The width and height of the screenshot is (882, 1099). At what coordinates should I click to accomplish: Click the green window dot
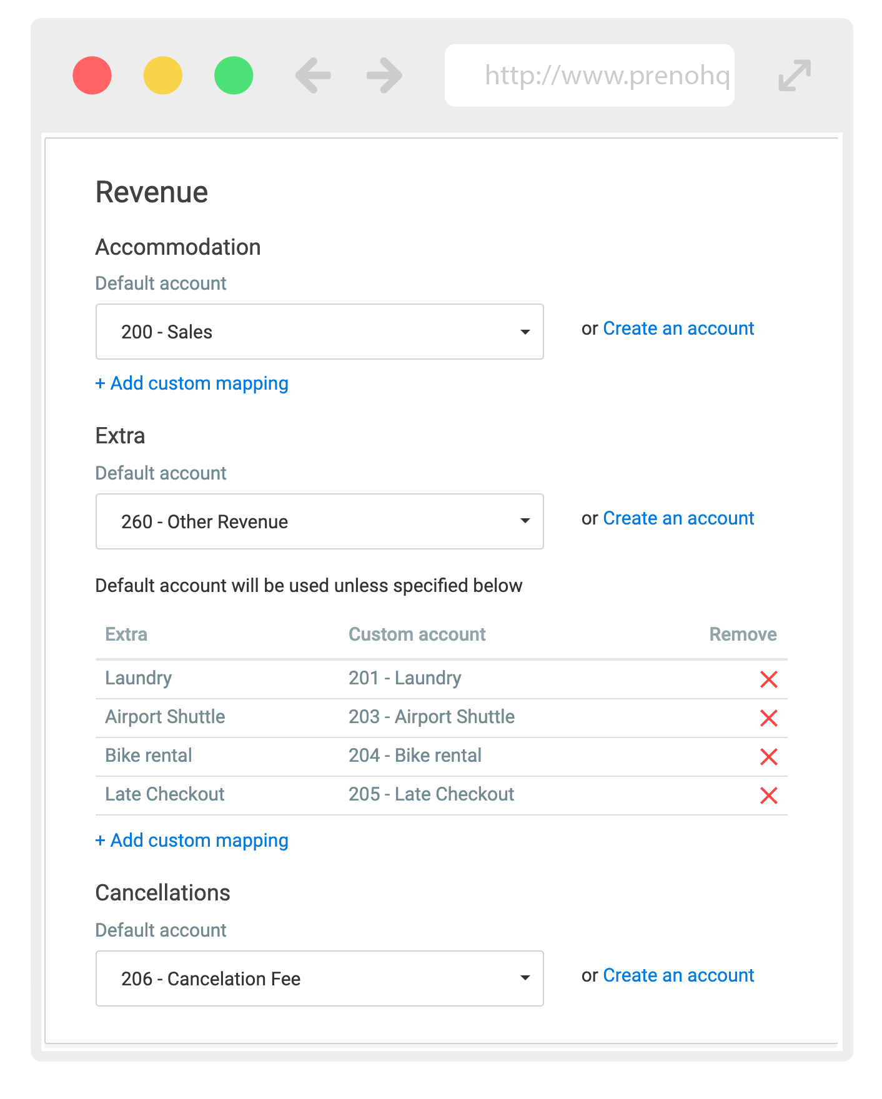(x=234, y=76)
